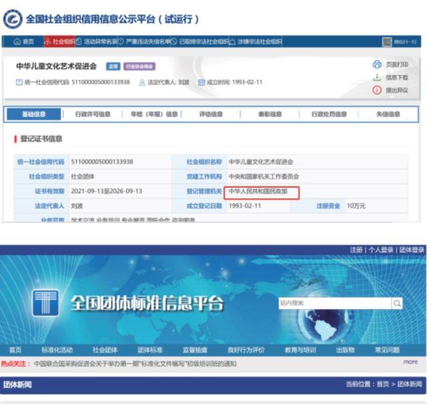The height and width of the screenshot is (407, 430).
Task: Switch to the 评估信息 tab
Action: [x=211, y=114]
